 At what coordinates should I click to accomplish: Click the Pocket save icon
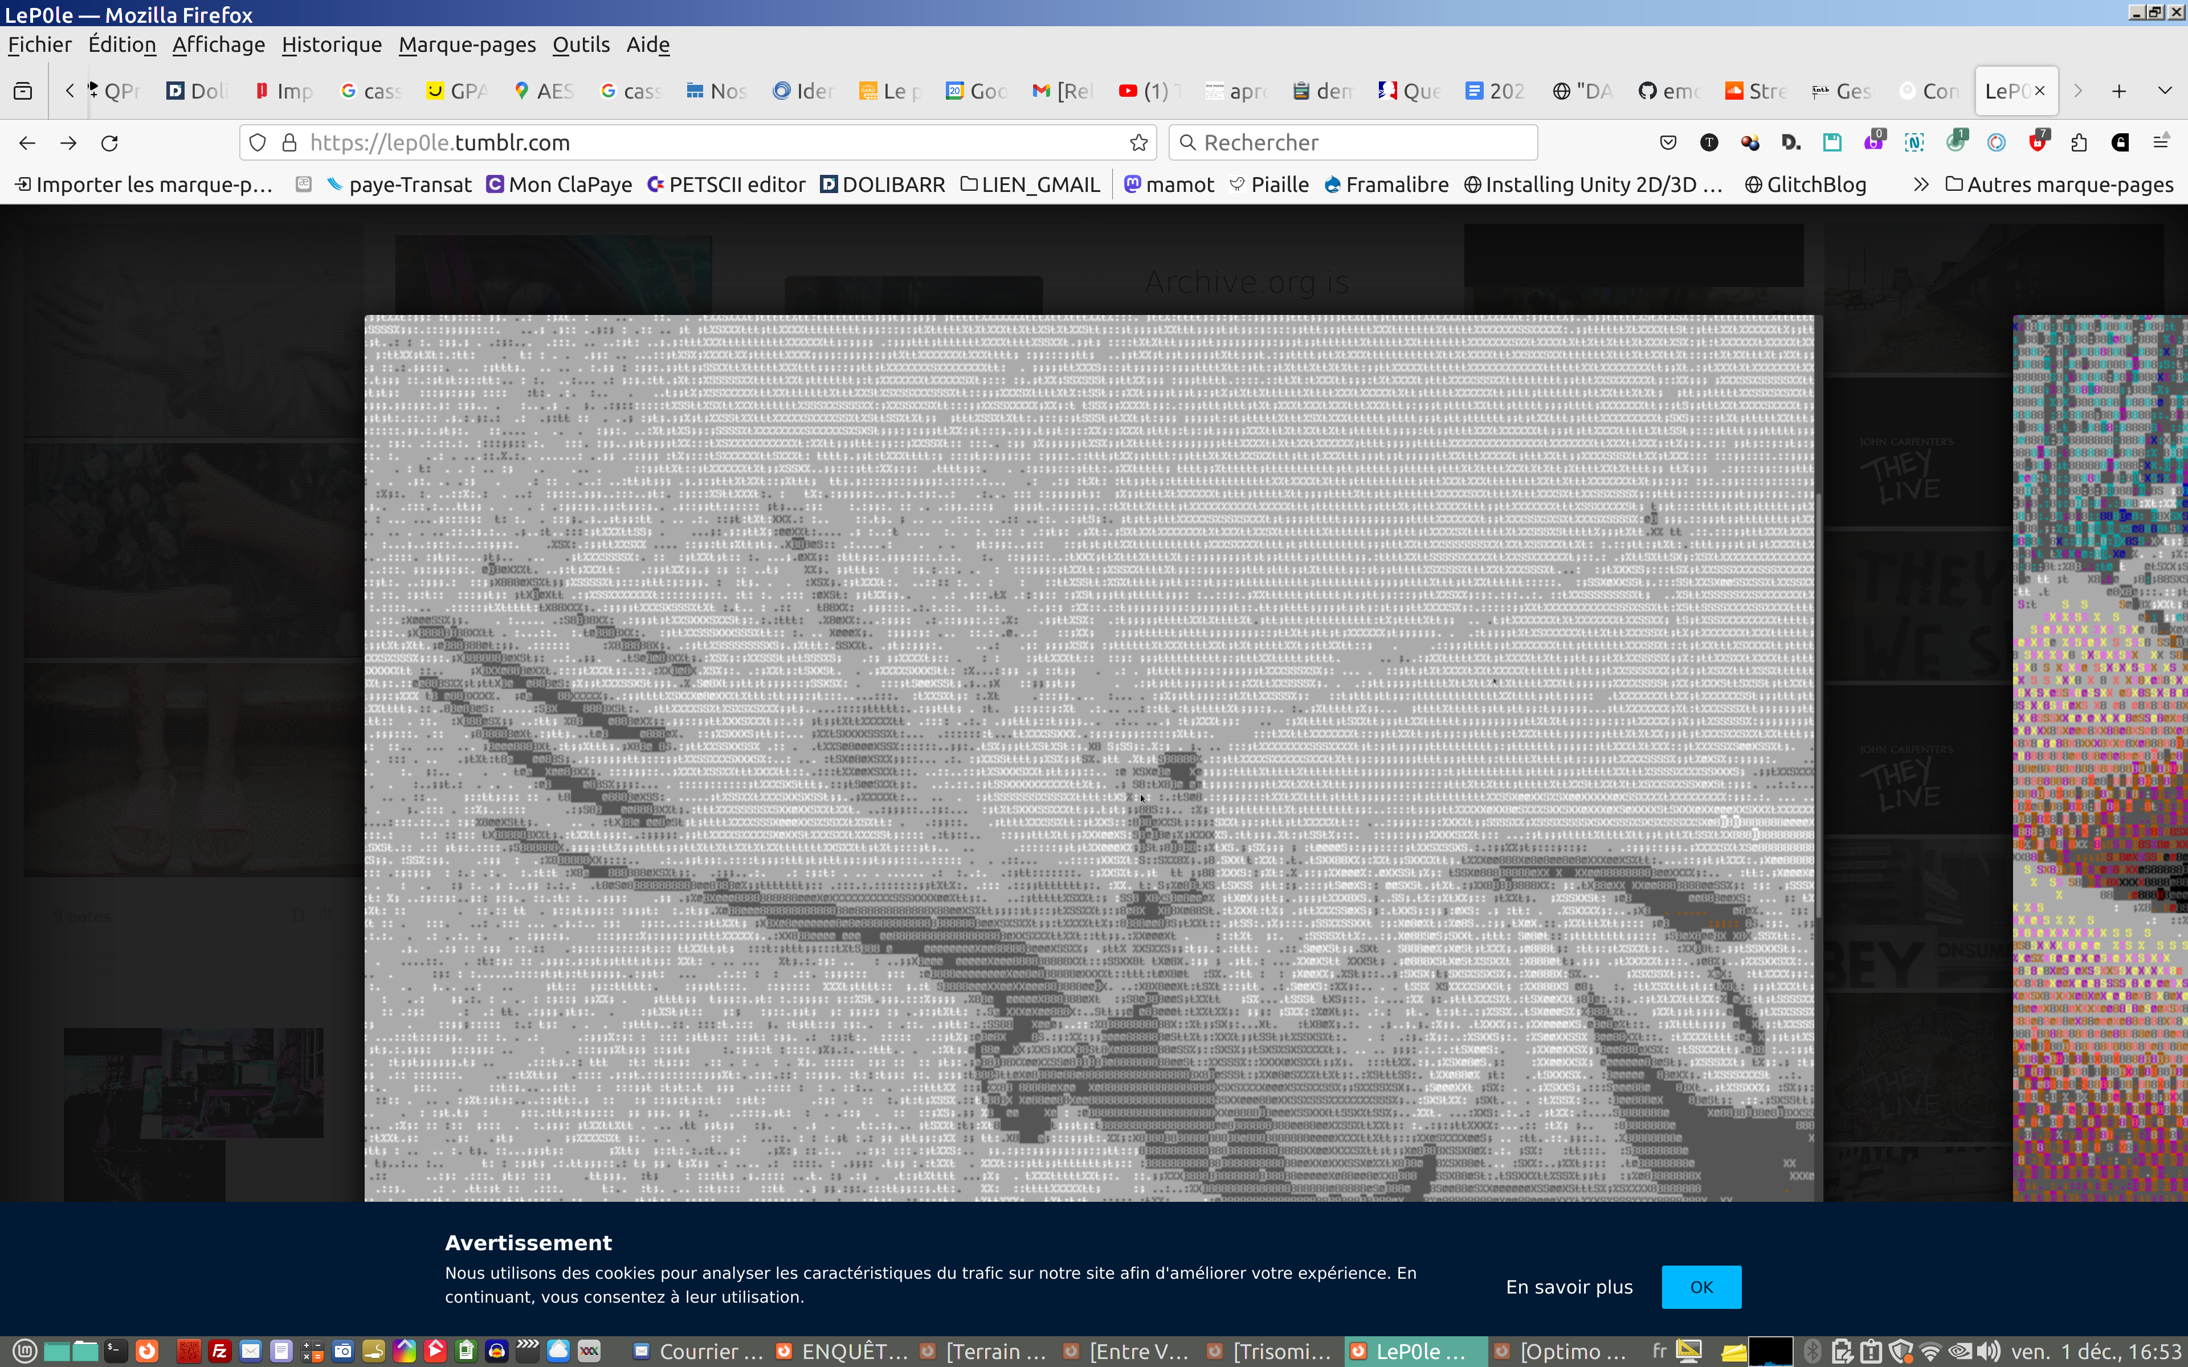(1668, 143)
